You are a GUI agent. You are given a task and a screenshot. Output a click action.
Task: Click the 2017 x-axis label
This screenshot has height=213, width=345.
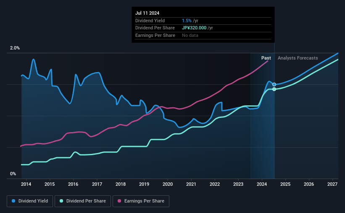point(97,184)
